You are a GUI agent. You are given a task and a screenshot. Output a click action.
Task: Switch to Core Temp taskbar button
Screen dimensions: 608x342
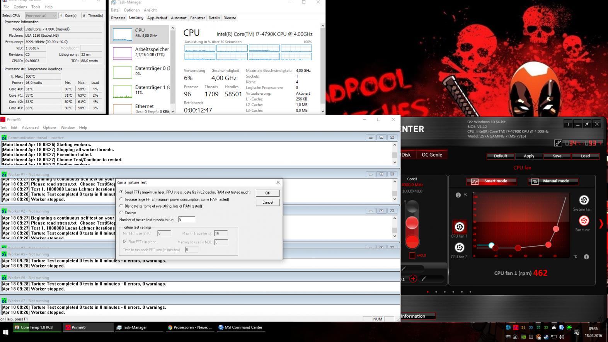click(37, 327)
